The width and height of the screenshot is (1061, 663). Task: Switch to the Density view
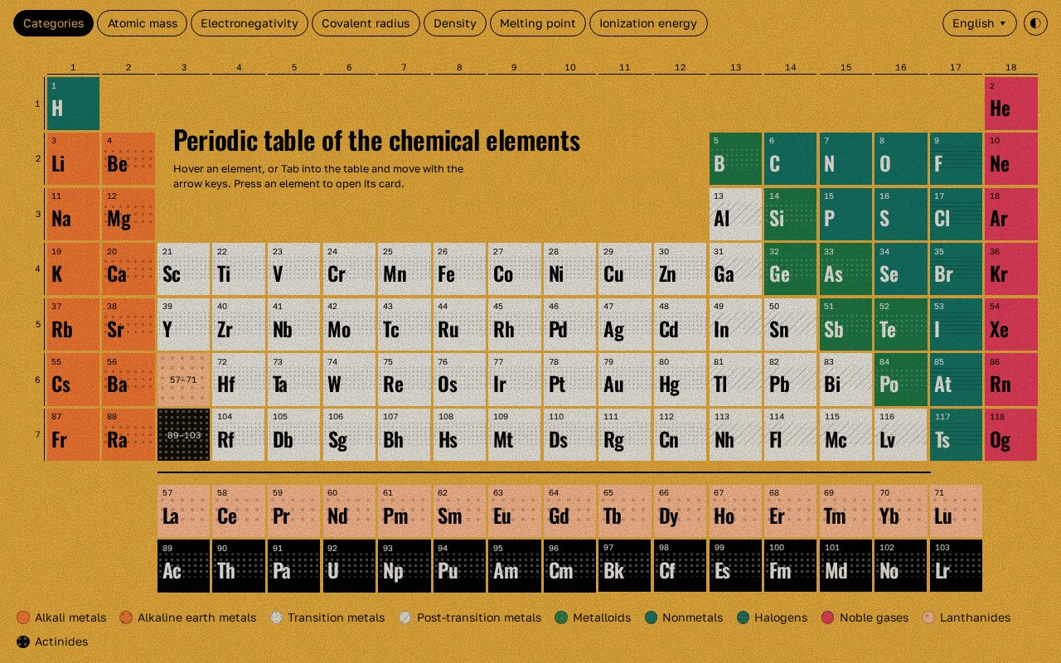pyautogui.click(x=455, y=23)
